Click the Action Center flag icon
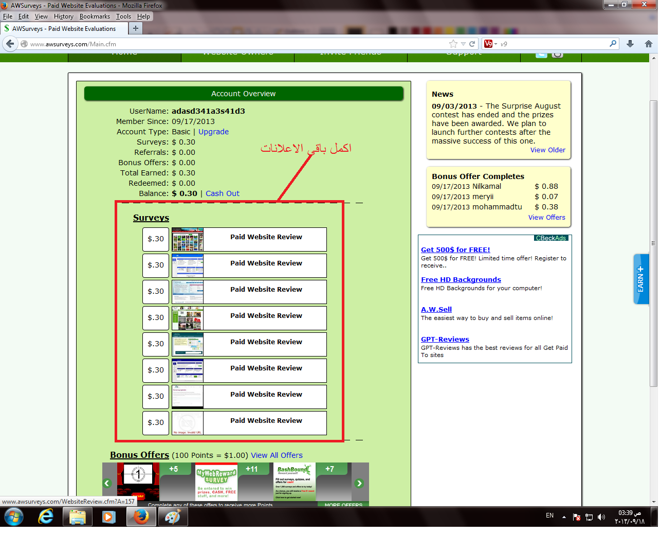661x534 pixels. coord(577,517)
